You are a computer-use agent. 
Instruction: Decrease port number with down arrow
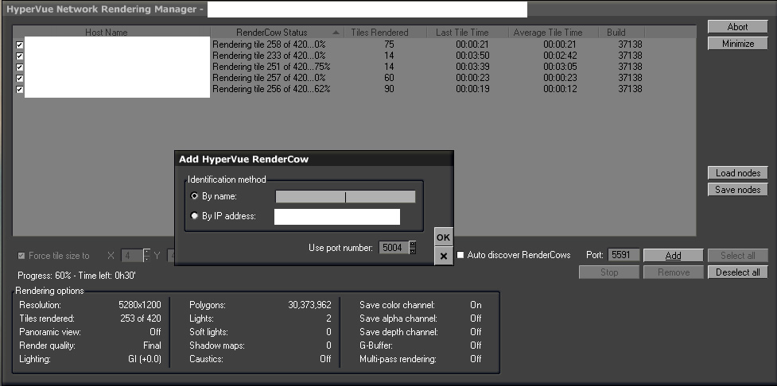(412, 251)
